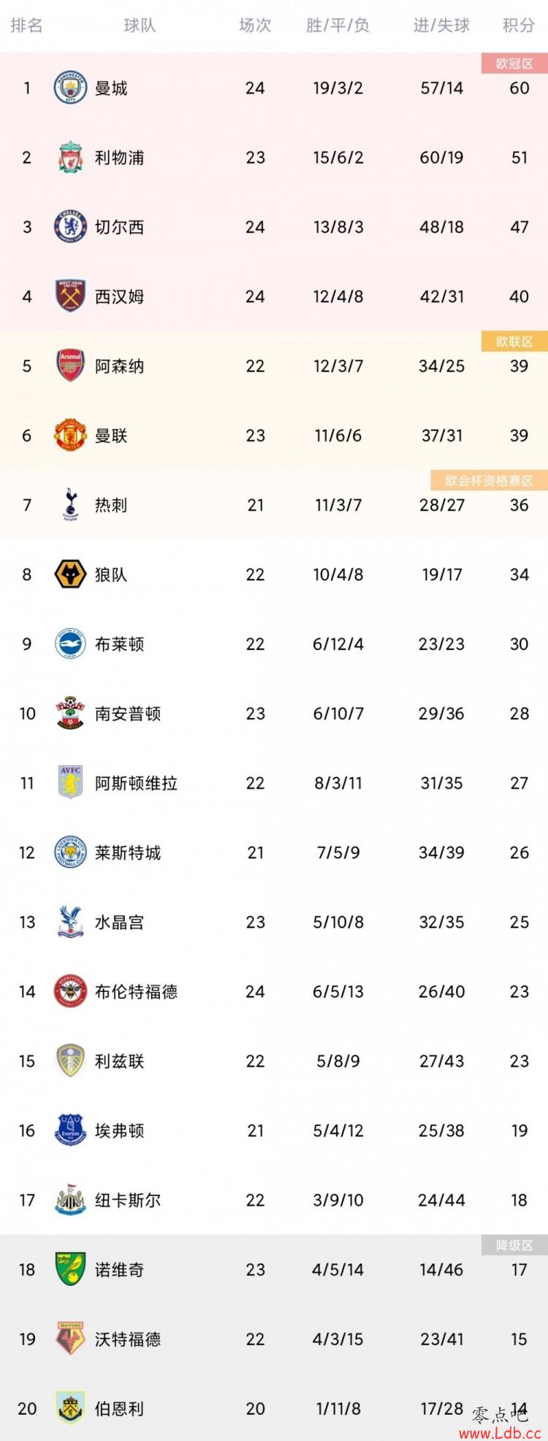Select the 进/失球 column header
The height and width of the screenshot is (1441, 548).
pos(441,26)
